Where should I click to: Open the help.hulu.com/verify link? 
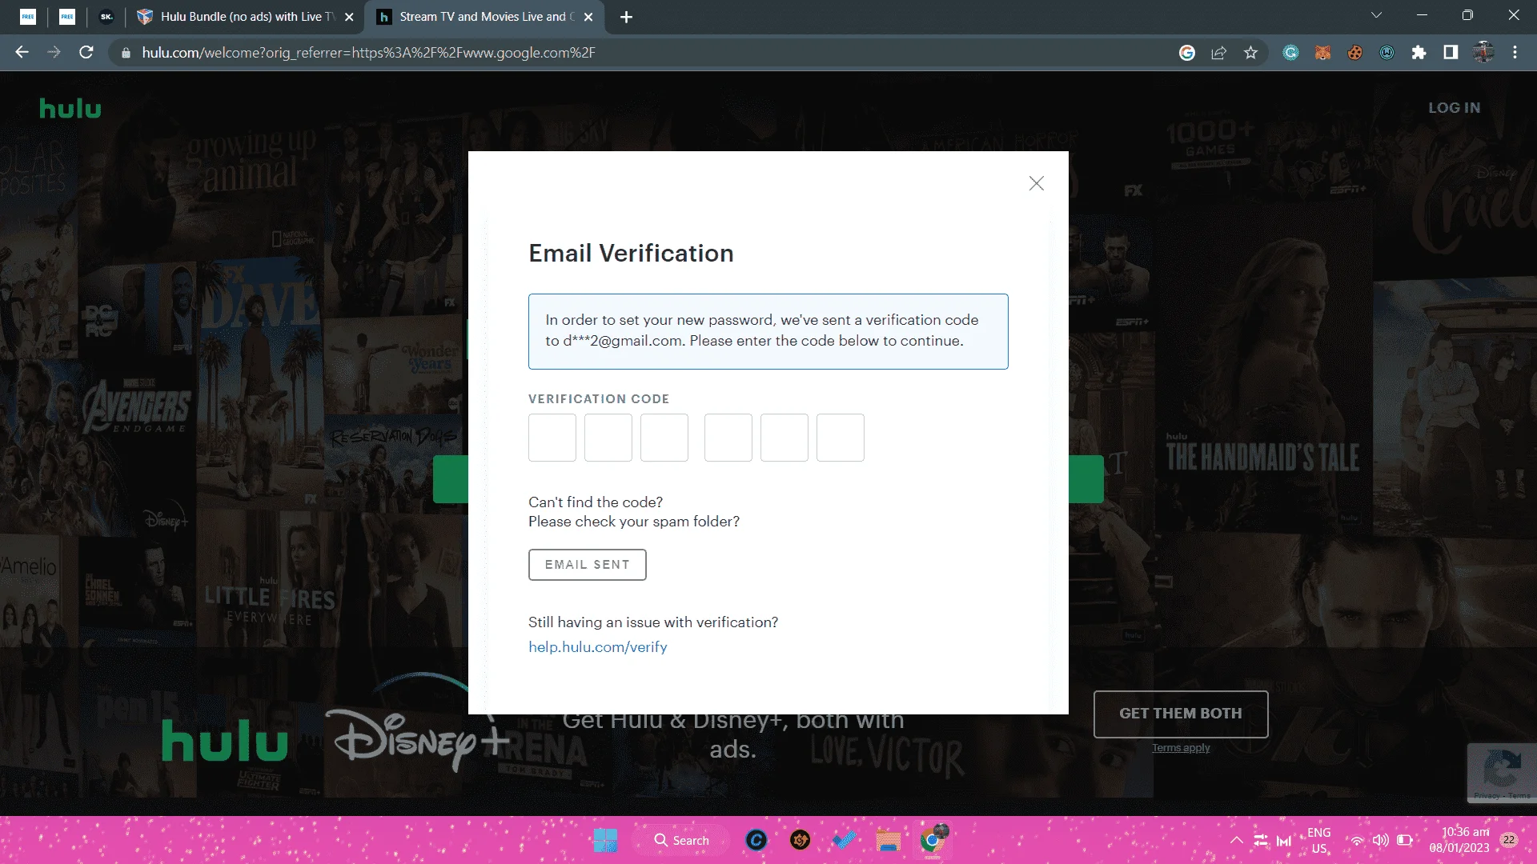point(598,647)
